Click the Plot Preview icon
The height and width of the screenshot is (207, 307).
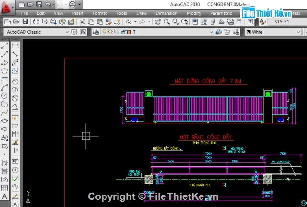click(x=45, y=22)
